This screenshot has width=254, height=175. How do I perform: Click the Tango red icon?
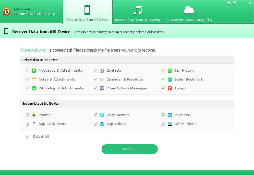pos(170,88)
